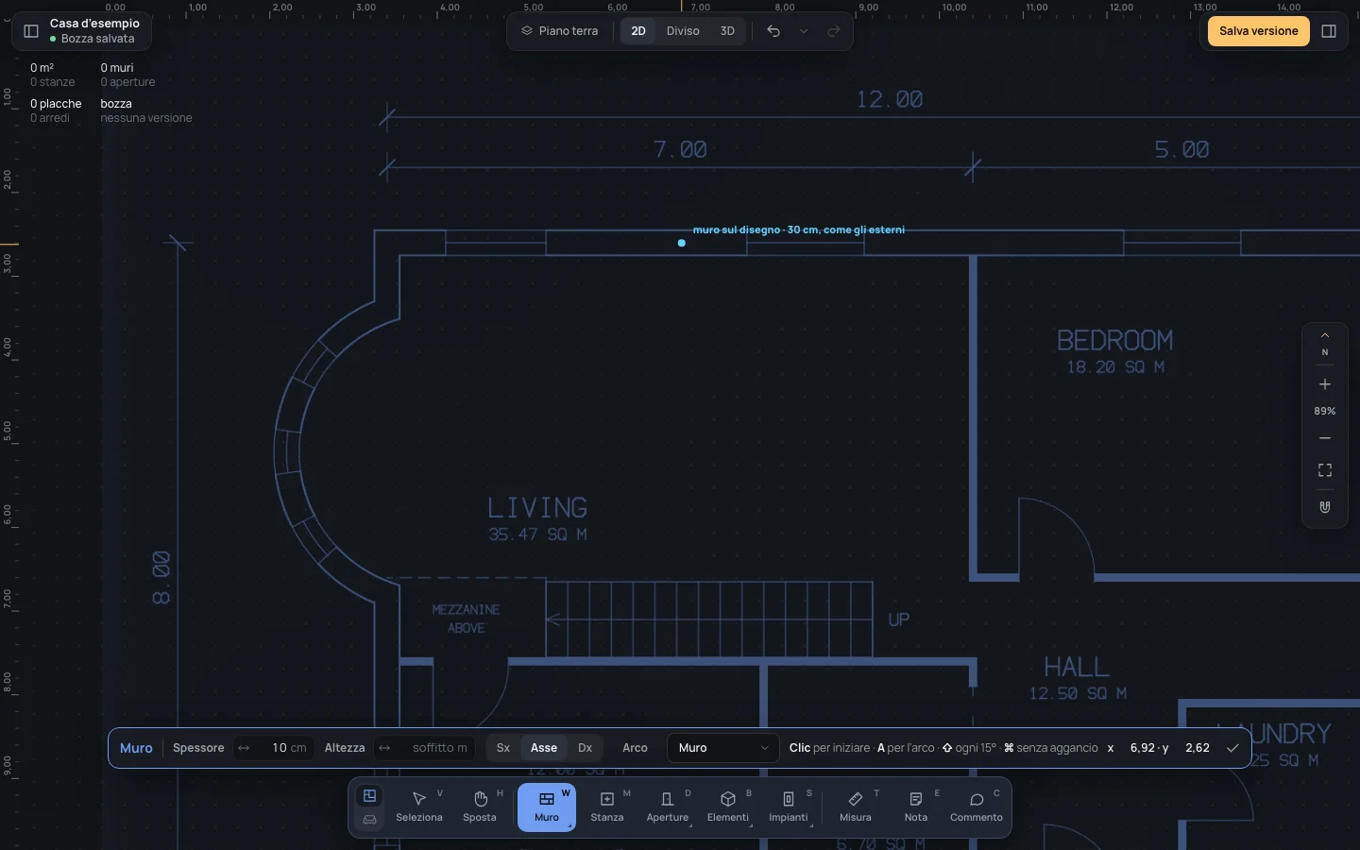Switch to the Diviso view tab

(x=683, y=31)
